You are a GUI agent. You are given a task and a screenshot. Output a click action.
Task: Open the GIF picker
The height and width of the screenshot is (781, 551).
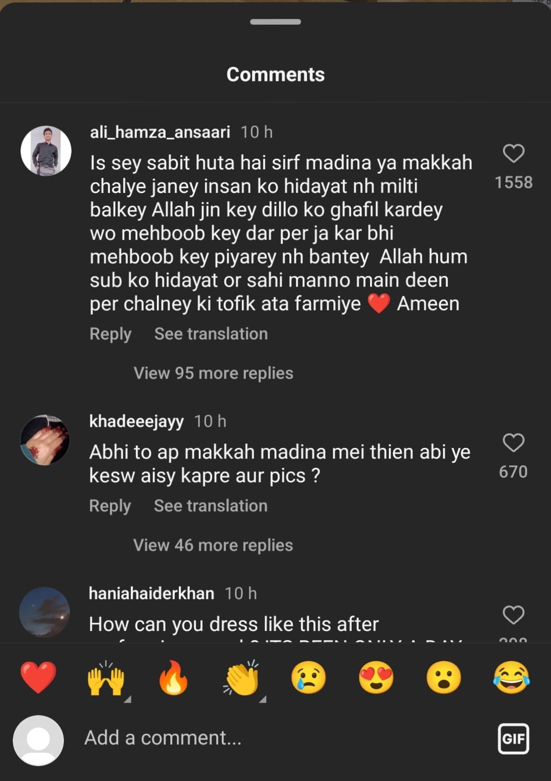(513, 739)
